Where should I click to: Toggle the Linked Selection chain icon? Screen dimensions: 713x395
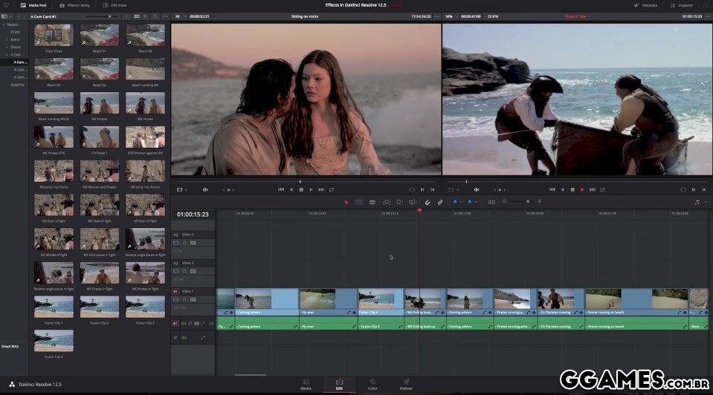(439, 202)
